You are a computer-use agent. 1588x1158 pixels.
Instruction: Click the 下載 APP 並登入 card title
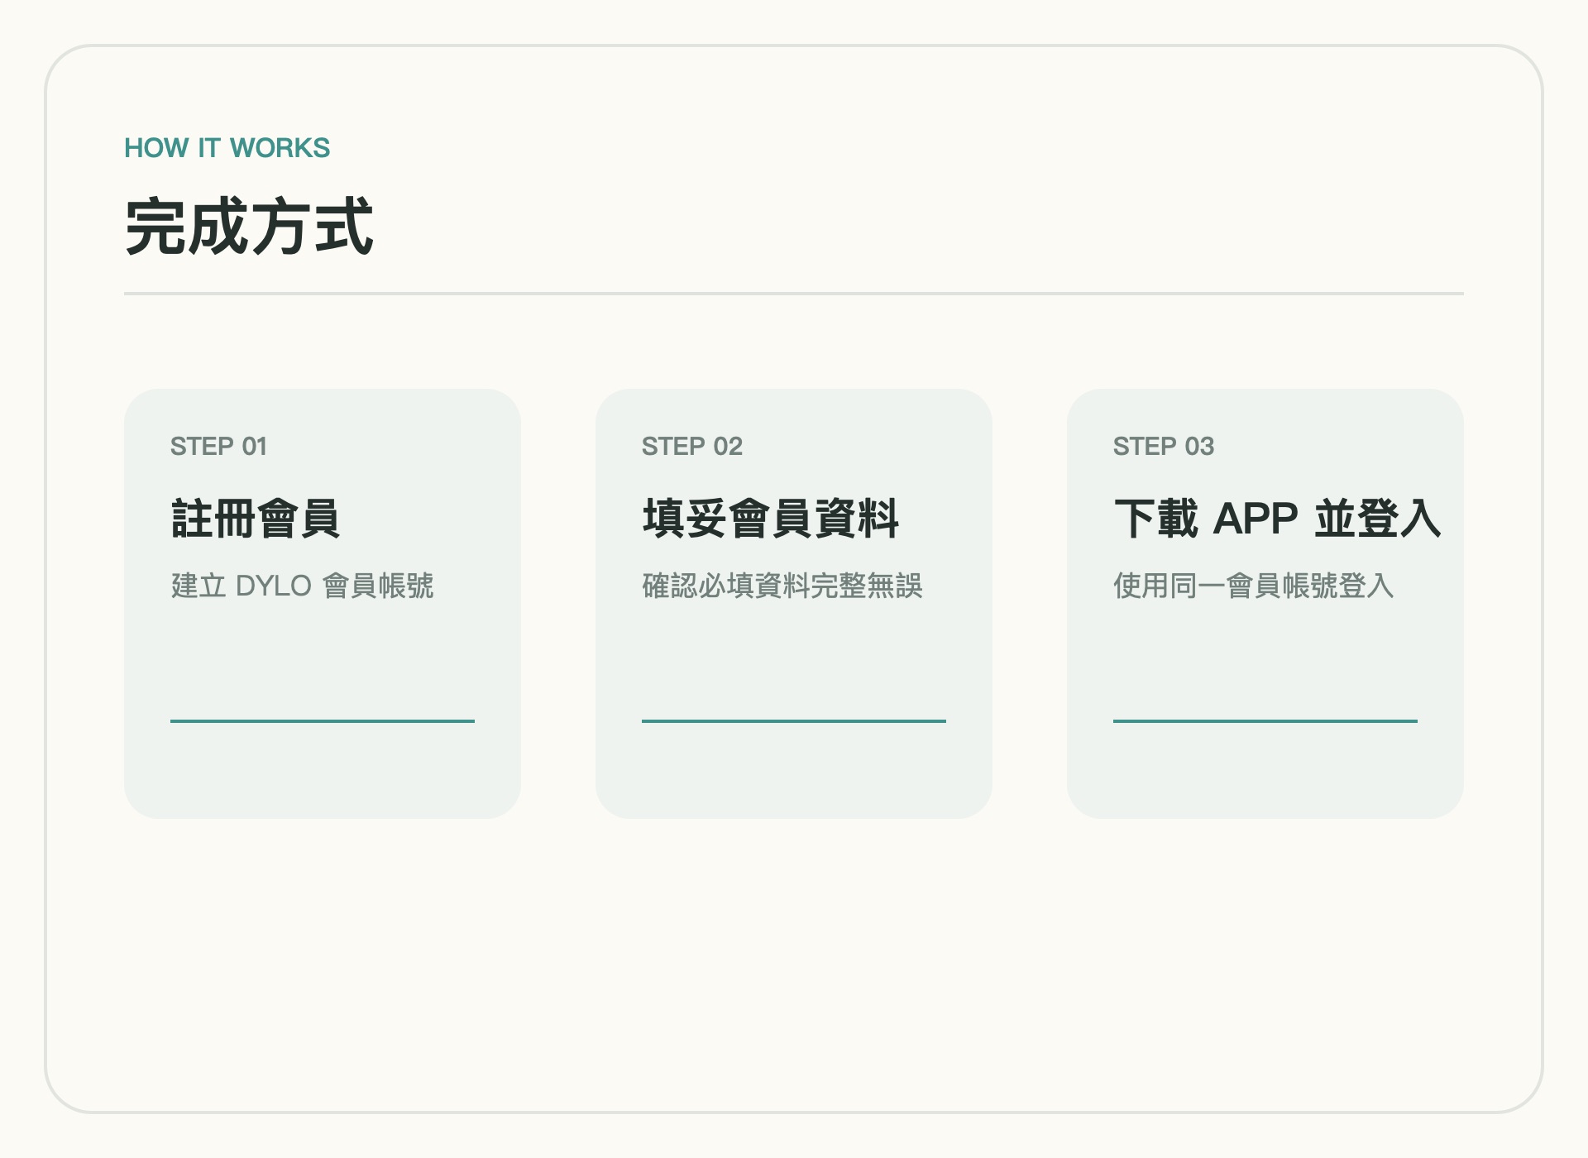[1278, 519]
